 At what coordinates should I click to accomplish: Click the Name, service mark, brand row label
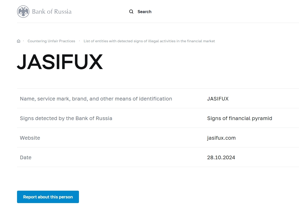[x=96, y=99]
